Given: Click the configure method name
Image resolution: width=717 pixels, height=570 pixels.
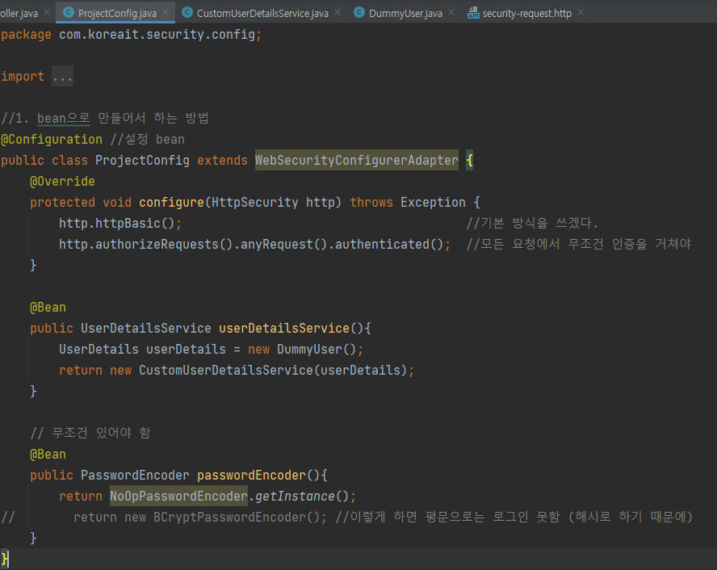Looking at the screenshot, I should click(171, 202).
